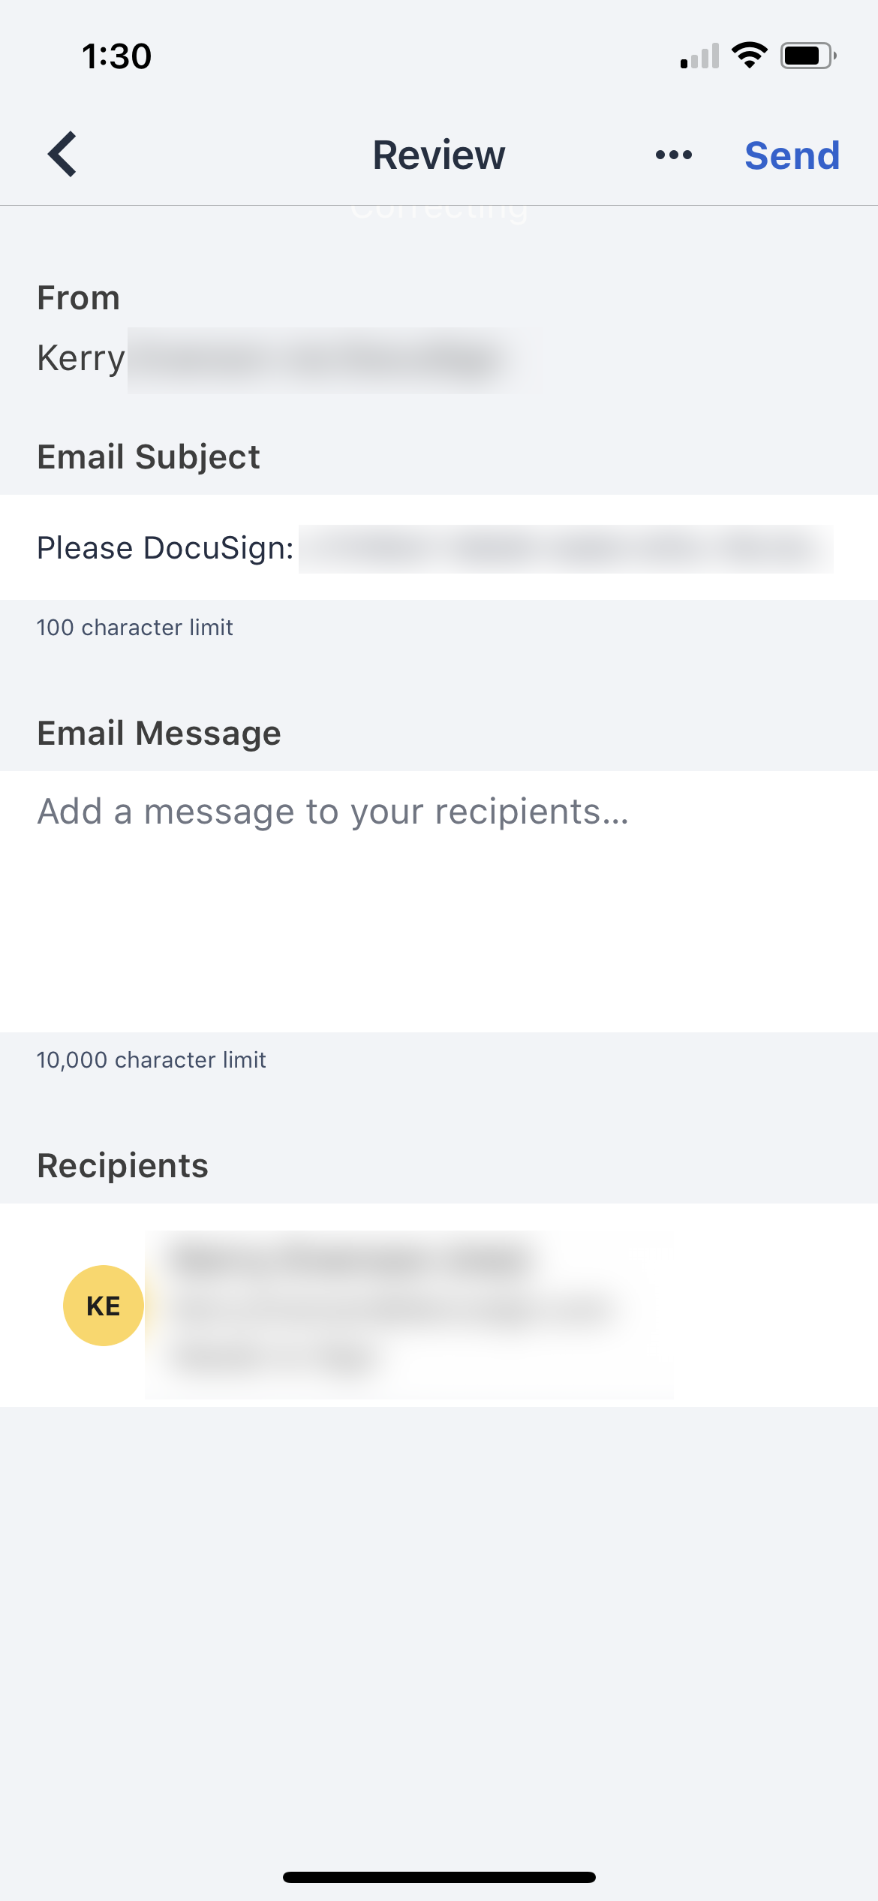Screen dimensions: 878x1901
Task: Tap the From section label
Action: [x=79, y=298]
